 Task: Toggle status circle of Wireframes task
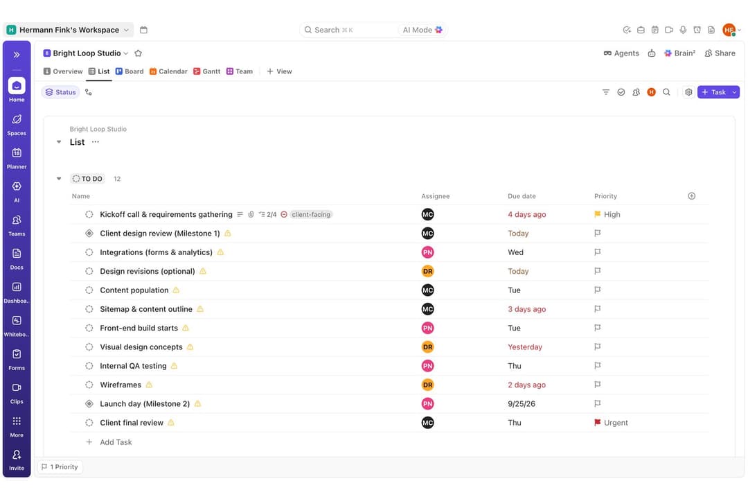[89, 385]
